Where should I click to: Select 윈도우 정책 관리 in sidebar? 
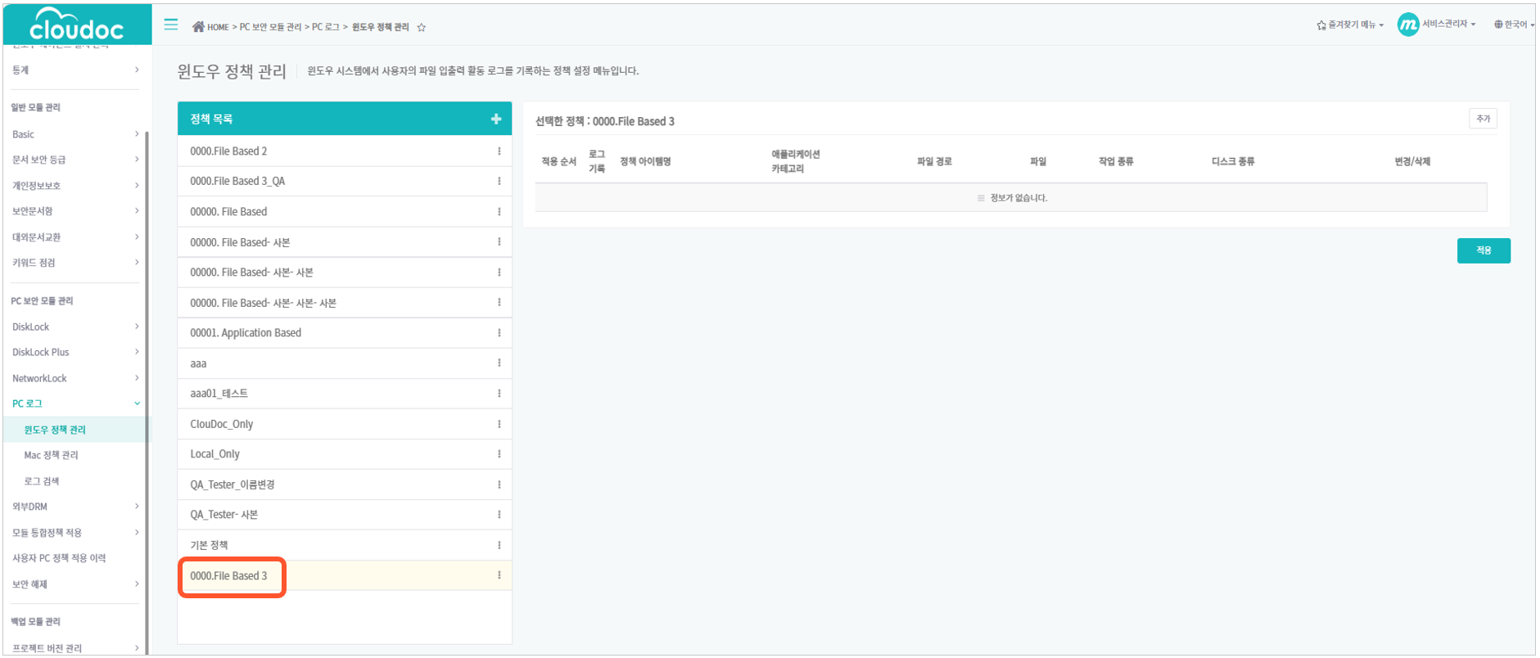click(x=55, y=430)
